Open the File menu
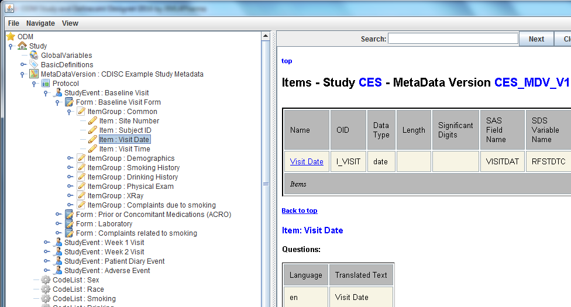Viewport: 571px width, 307px height. [x=13, y=23]
